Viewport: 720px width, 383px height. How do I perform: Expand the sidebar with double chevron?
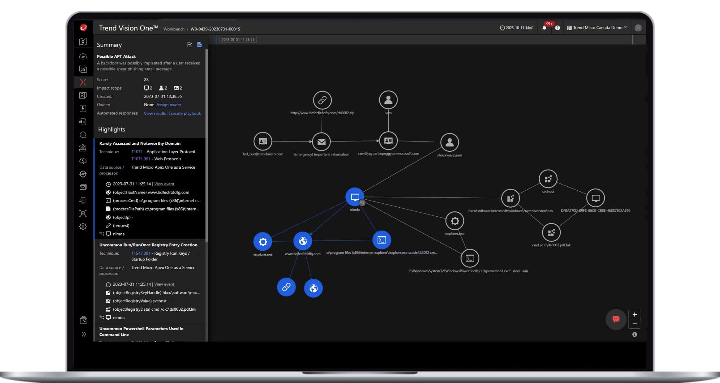click(84, 334)
